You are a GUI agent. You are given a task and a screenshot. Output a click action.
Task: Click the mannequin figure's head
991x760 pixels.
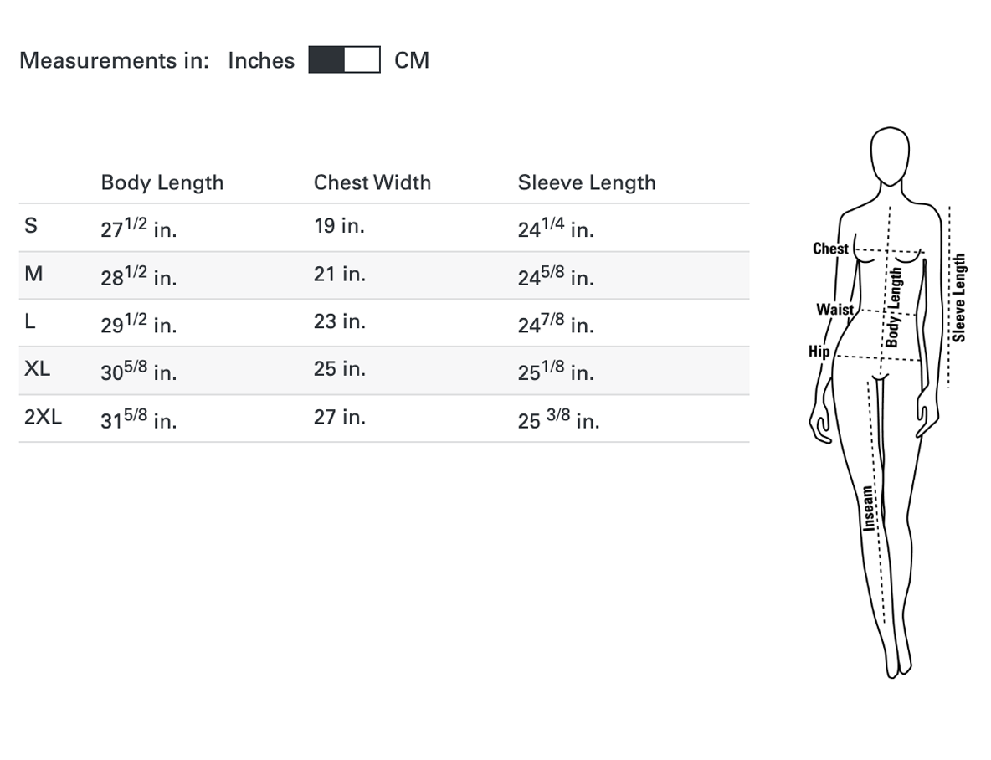click(x=890, y=157)
